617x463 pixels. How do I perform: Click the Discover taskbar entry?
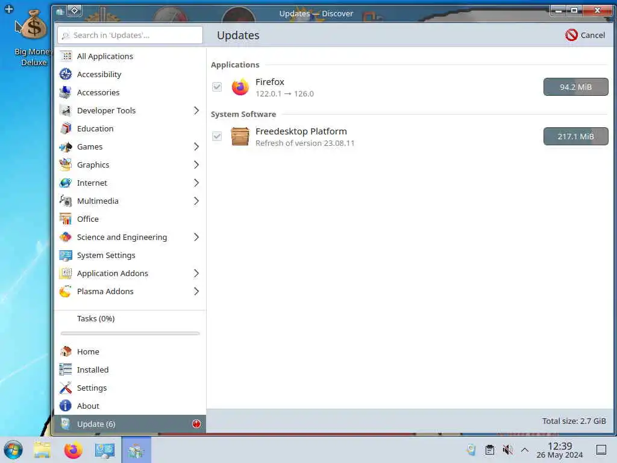click(x=136, y=450)
